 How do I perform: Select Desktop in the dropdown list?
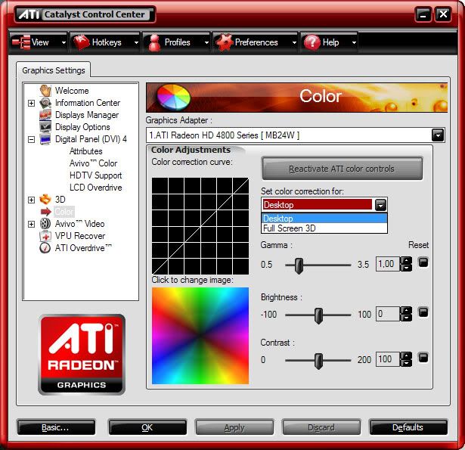(324, 219)
